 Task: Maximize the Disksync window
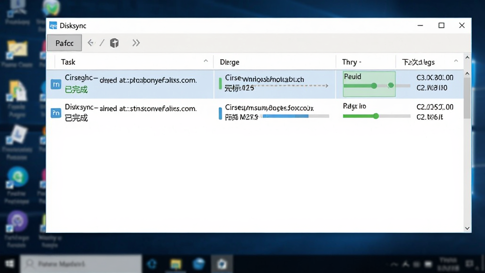click(441, 26)
